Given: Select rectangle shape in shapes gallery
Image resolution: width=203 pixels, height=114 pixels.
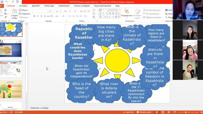Looking at the screenshot, I should click(110, 10).
